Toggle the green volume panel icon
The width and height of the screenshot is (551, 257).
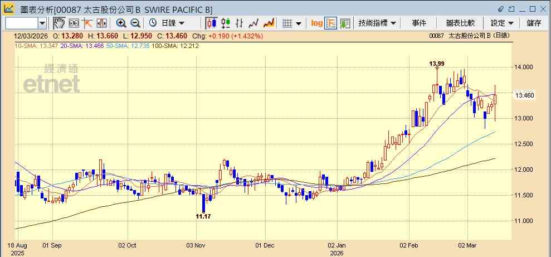pos(345,23)
